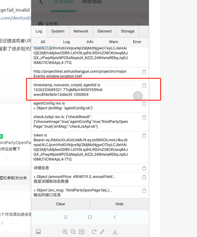
Task: Tap the next image arrow button
Action: [138, 96]
